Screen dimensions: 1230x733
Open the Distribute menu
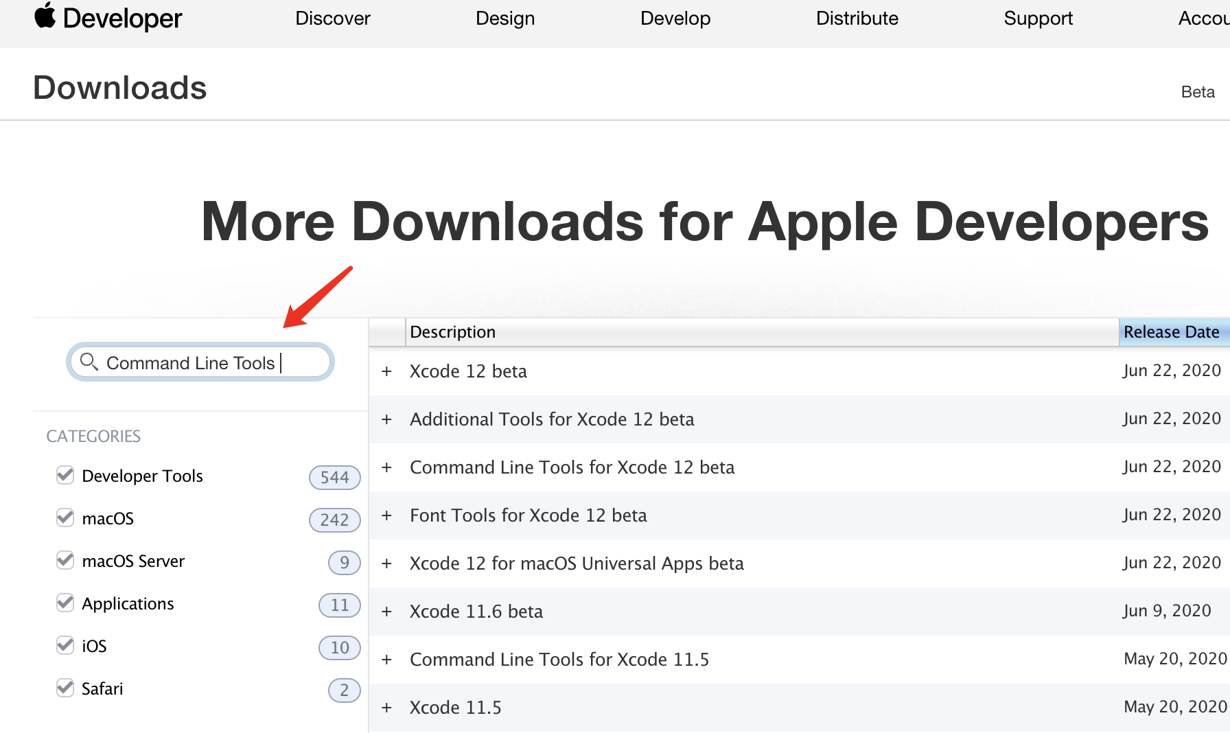tap(857, 19)
